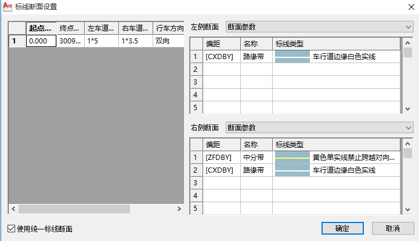Select 路缘带 name cell in left section table
The width and height of the screenshot is (419, 241).
256,56
